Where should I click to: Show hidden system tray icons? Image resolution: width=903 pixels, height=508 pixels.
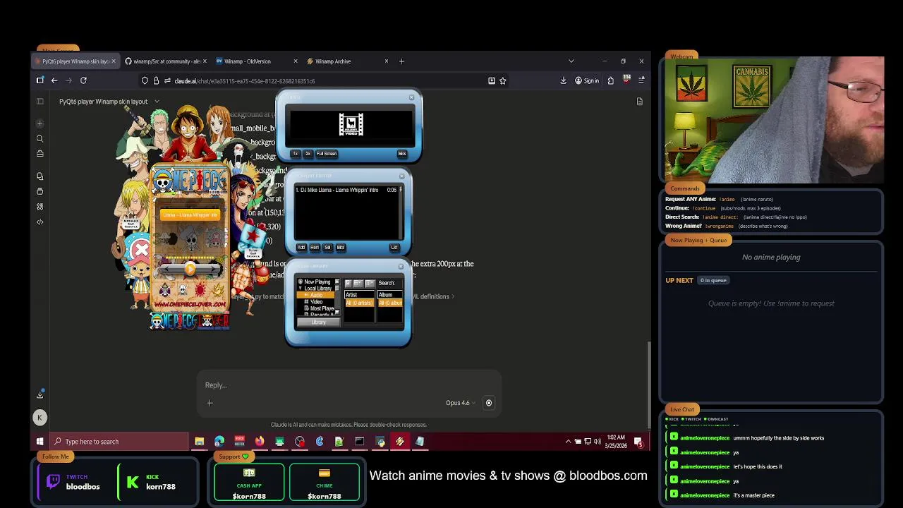point(568,442)
